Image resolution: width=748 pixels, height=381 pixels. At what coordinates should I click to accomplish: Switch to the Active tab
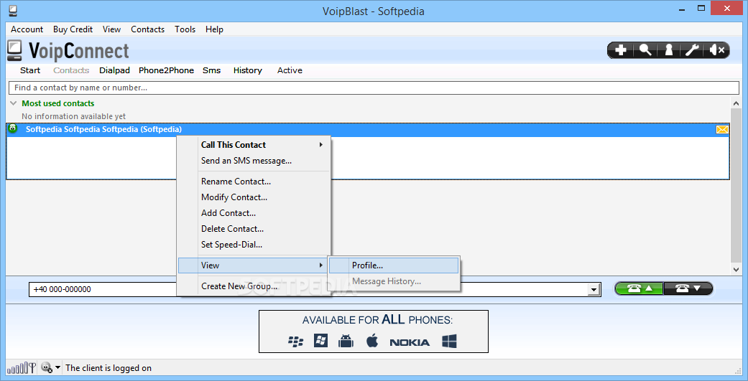(x=290, y=70)
